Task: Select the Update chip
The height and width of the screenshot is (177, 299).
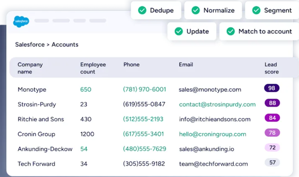Action: pyautogui.click(x=192, y=31)
